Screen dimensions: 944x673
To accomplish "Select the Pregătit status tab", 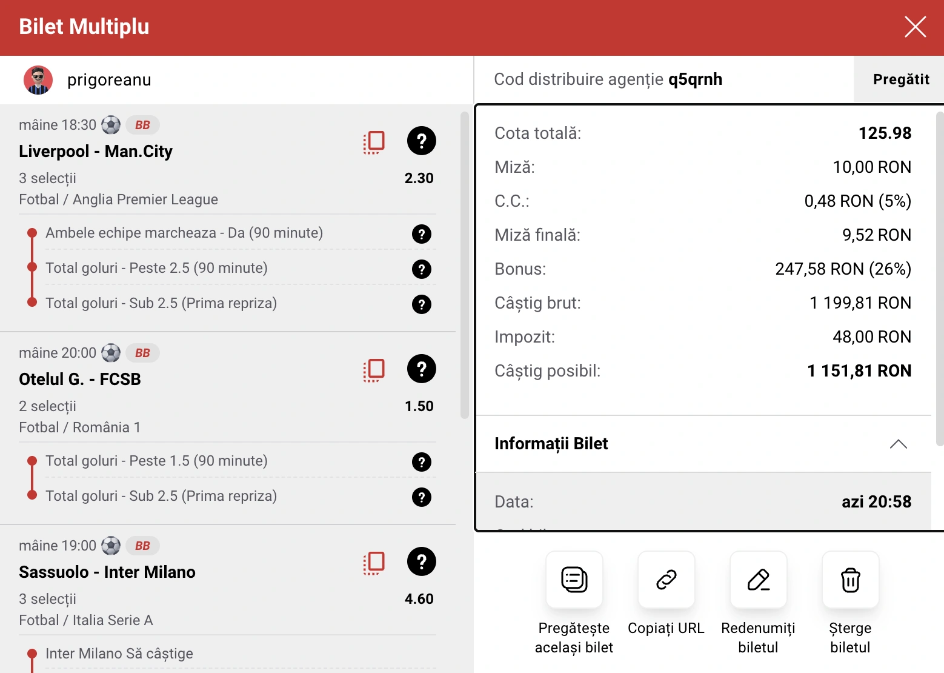I will [x=900, y=79].
